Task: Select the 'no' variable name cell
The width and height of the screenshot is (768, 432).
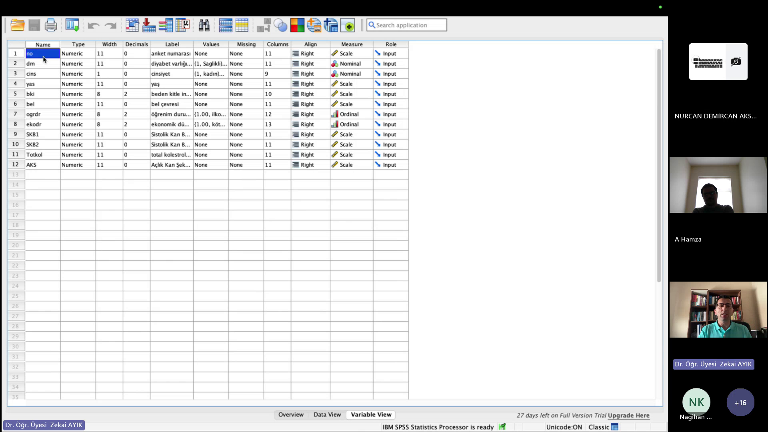Action: [x=43, y=53]
